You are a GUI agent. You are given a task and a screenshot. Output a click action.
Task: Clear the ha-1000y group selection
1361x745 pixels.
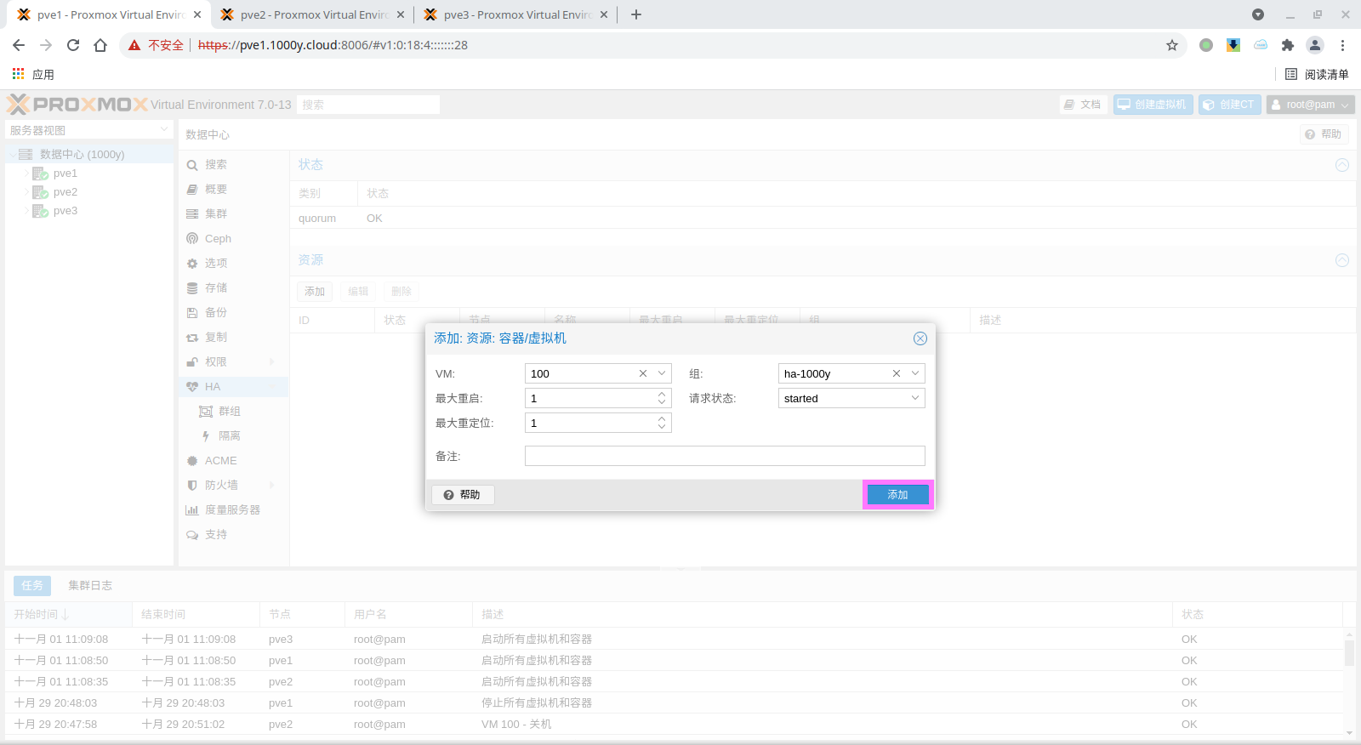tap(897, 373)
